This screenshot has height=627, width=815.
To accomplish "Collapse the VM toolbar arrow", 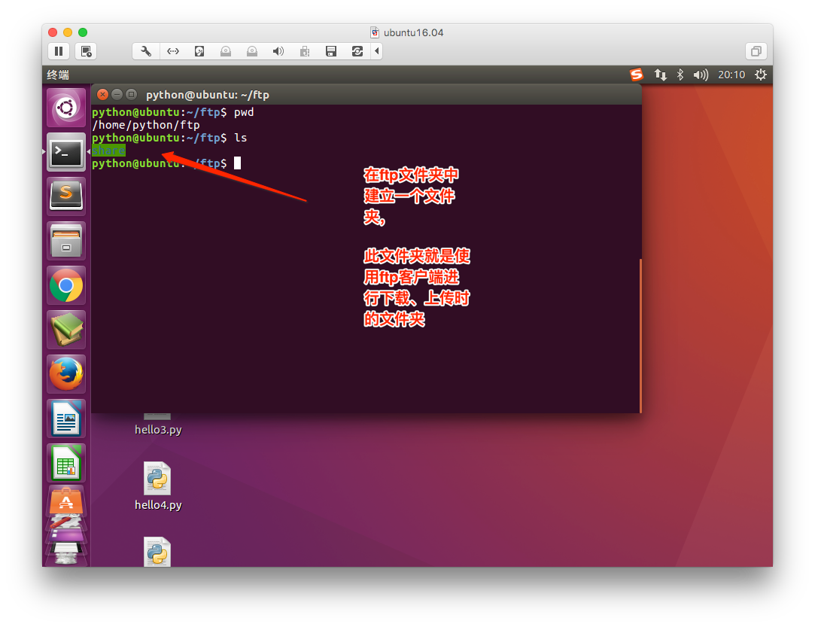I will point(376,51).
